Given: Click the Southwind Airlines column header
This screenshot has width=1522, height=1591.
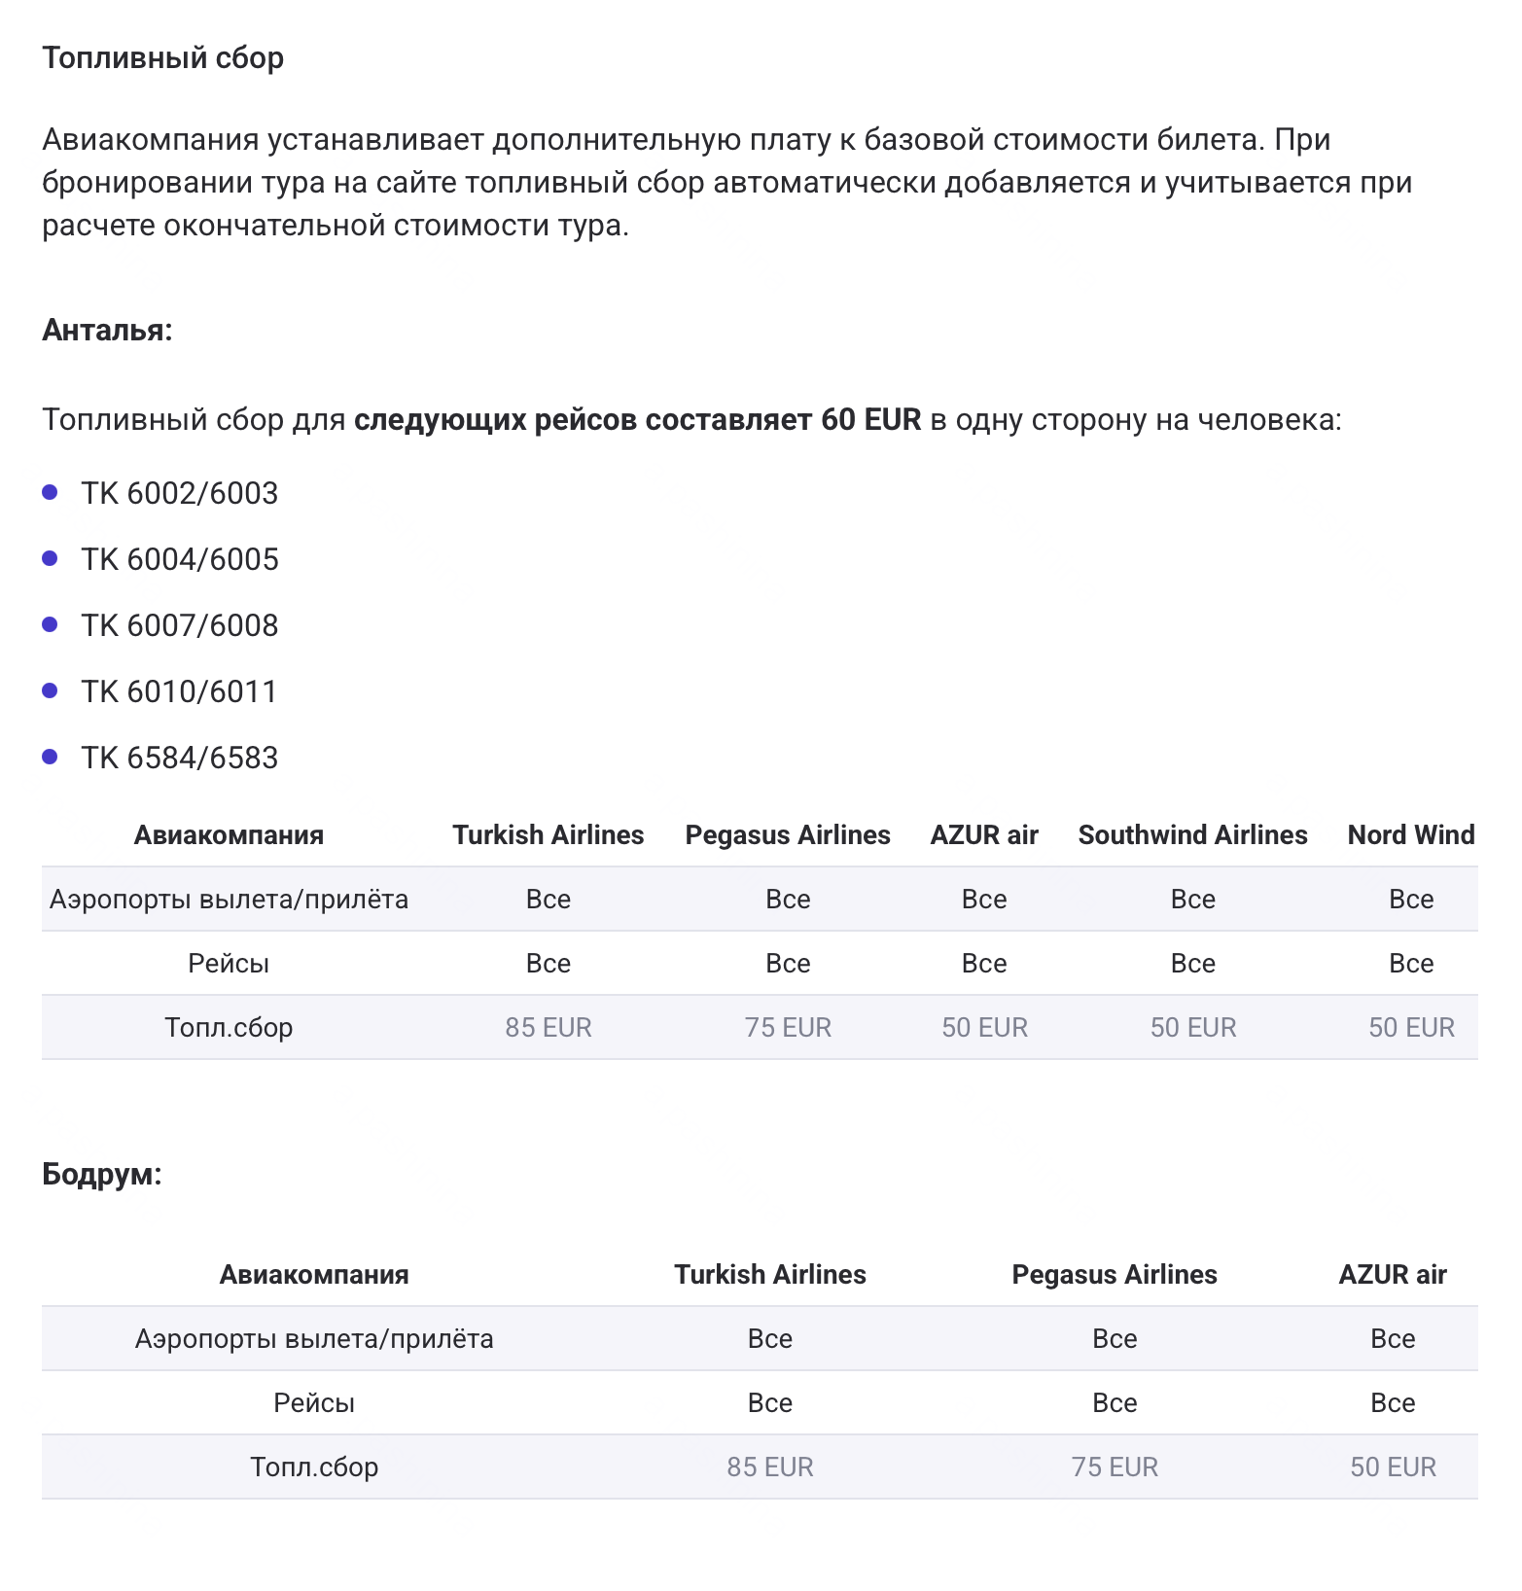Looking at the screenshot, I should click(1192, 835).
